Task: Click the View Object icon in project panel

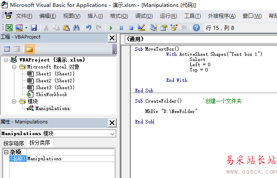Action: point(17,49)
